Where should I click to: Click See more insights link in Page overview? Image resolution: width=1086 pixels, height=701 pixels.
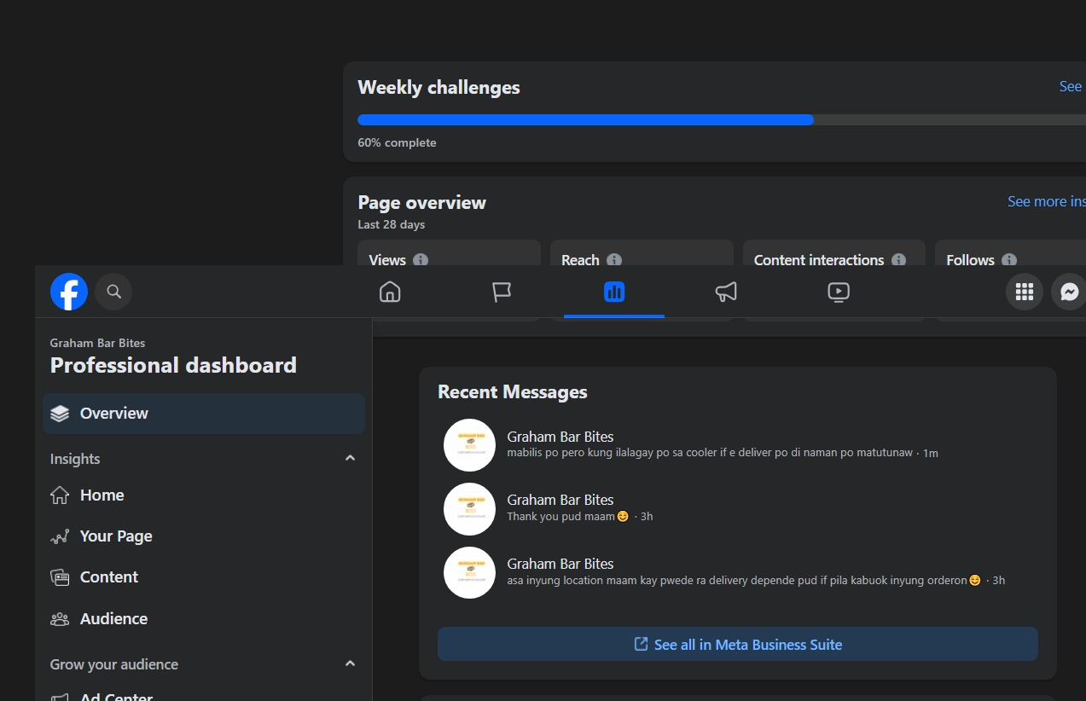coord(1047,201)
